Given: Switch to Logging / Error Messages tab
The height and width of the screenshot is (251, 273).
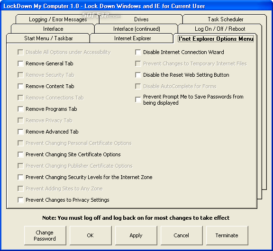Looking at the screenshot, I should tap(58, 19).
